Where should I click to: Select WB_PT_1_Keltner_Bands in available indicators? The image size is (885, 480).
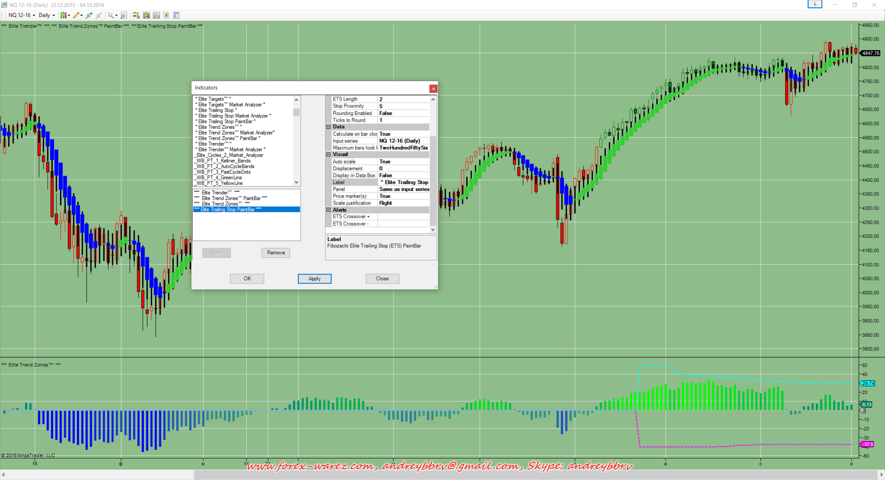click(223, 161)
